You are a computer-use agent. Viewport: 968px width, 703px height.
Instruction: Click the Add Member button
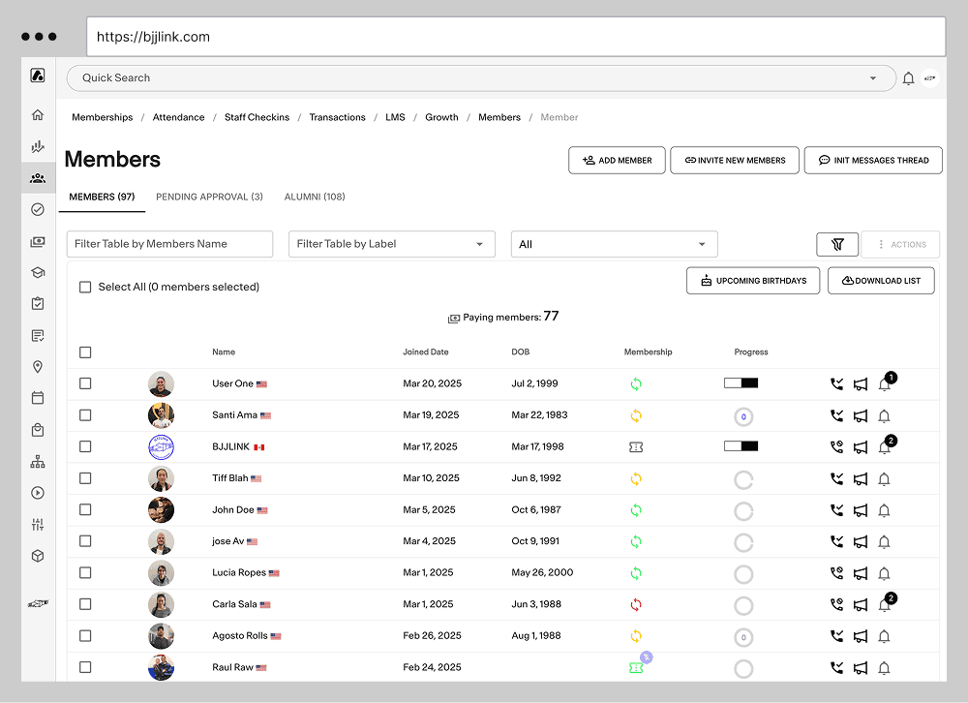coord(617,161)
